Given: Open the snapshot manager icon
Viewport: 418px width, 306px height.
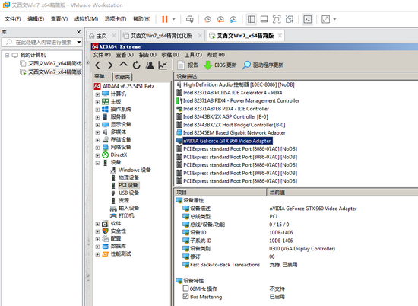Looking at the screenshot, I should tap(233, 19).
